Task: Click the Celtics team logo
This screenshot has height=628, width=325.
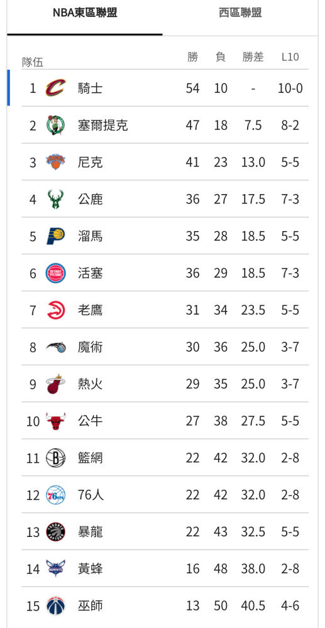Action: (55, 126)
